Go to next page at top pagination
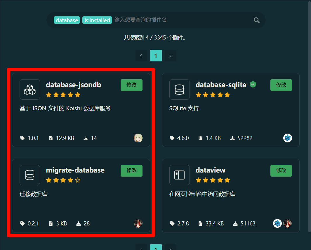The width and height of the screenshot is (311, 250). pyautogui.click(x=171, y=56)
